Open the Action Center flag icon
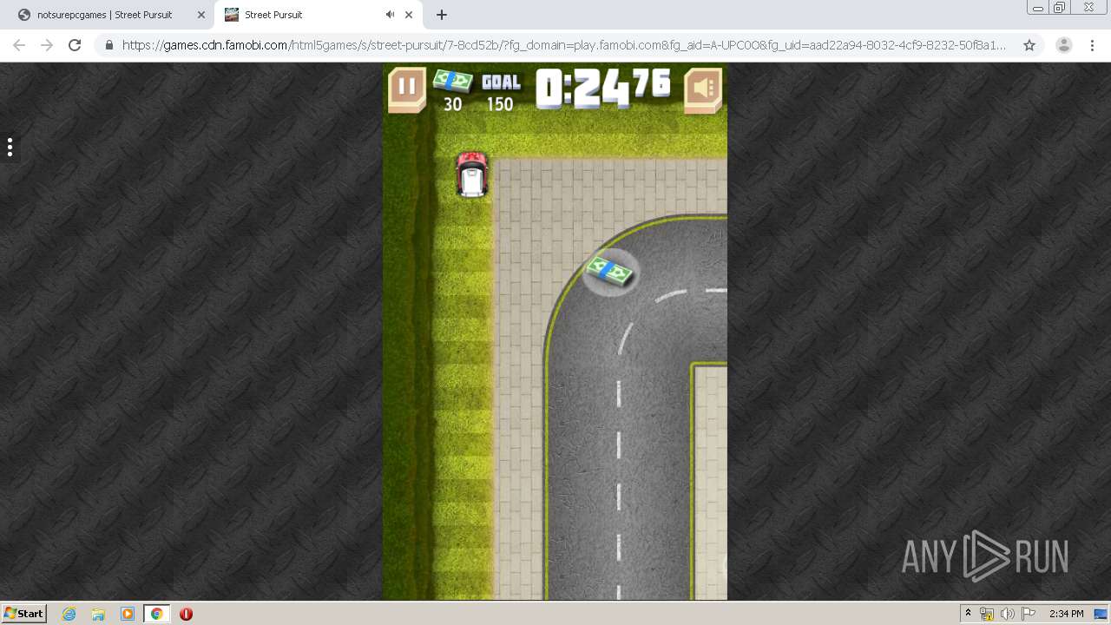This screenshot has height=625, width=1111. point(1029,614)
